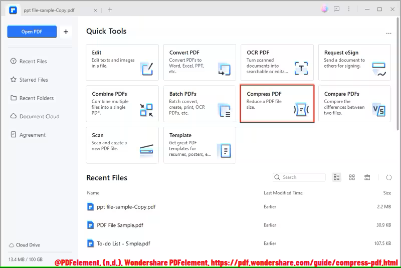Open the Convert PDF tool card
Viewport: 401px width, 268px height.
199,62
